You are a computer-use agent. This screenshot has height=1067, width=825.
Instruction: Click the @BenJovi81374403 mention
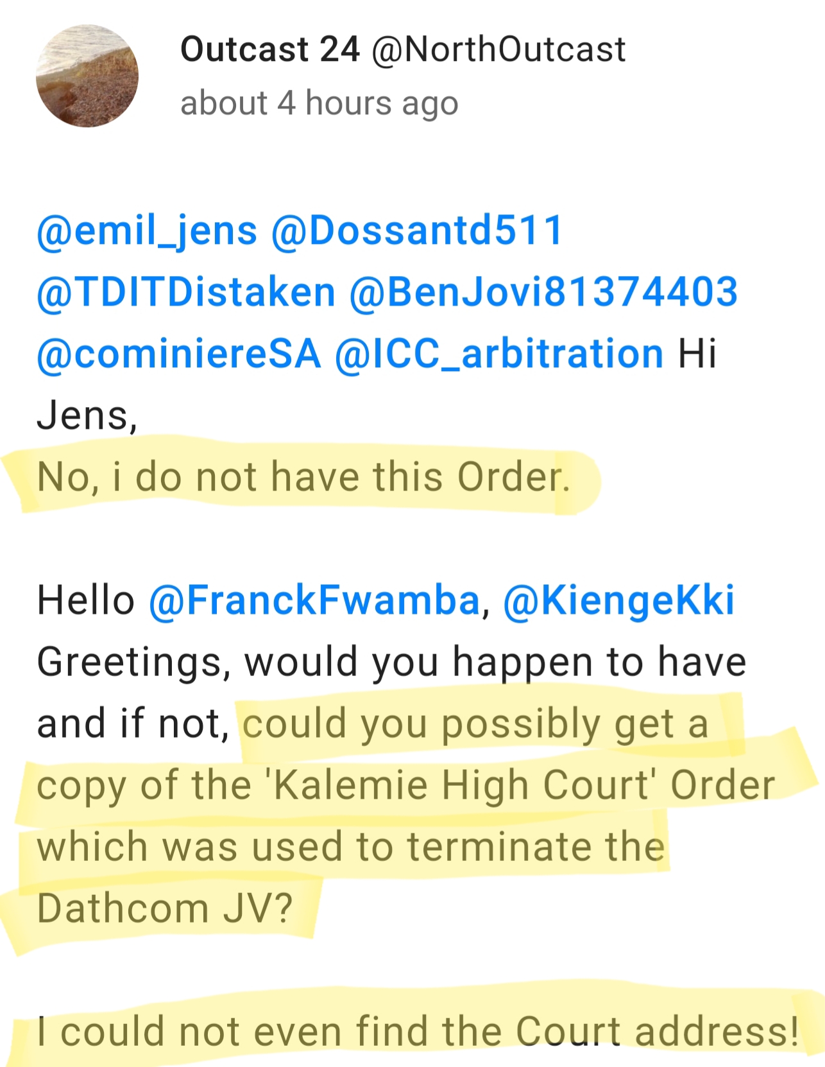[543, 292]
